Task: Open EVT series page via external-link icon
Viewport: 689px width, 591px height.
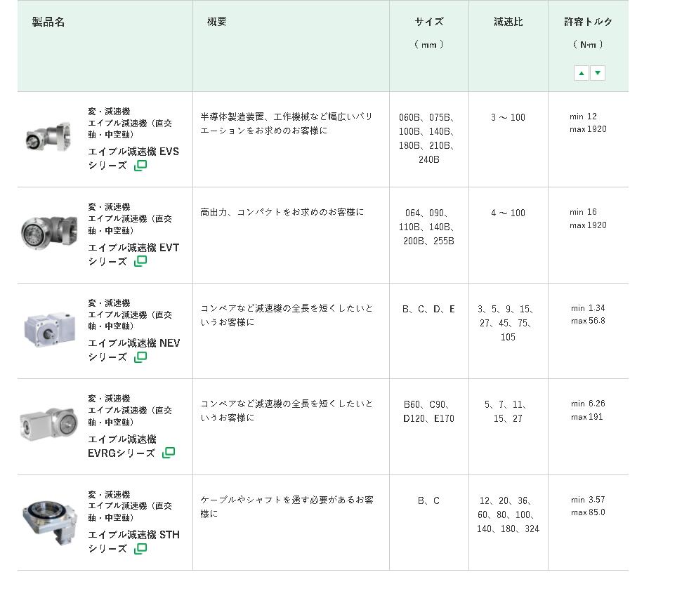Action: click(x=141, y=260)
